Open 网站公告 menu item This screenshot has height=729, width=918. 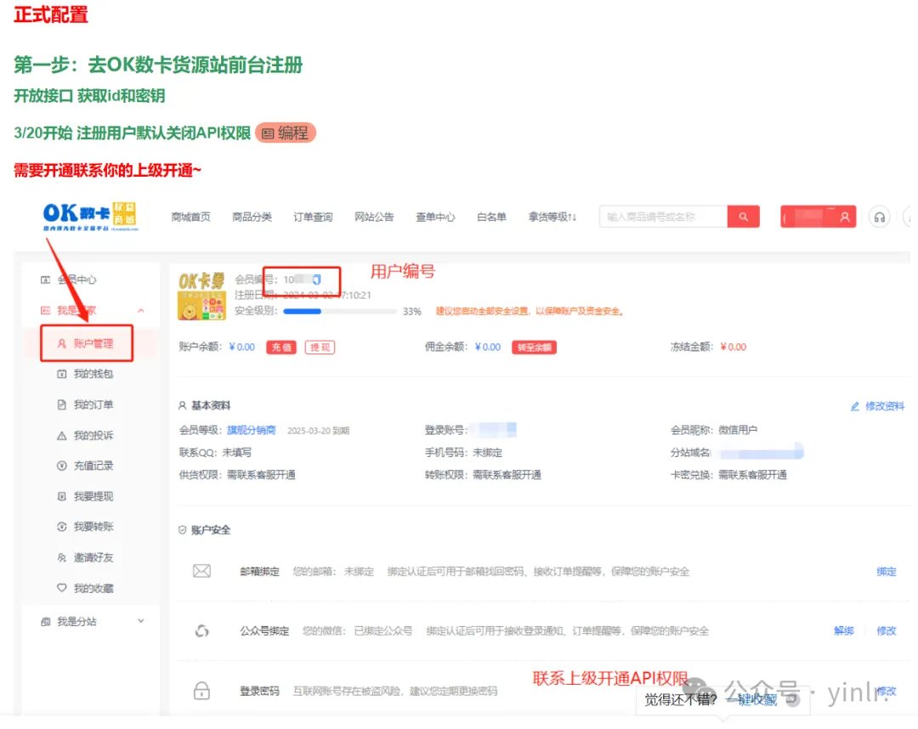click(x=374, y=217)
